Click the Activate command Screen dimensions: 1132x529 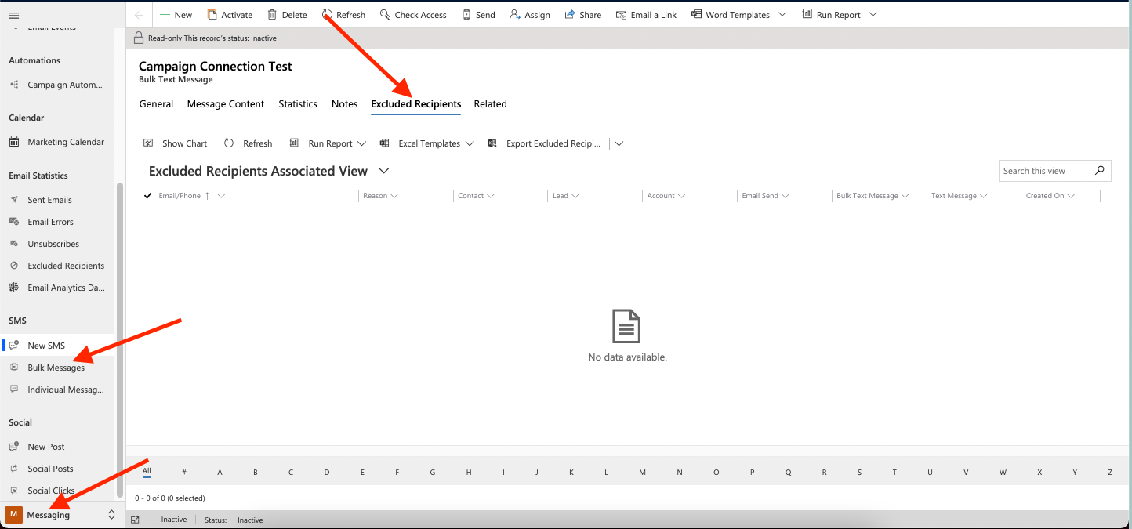click(x=230, y=15)
